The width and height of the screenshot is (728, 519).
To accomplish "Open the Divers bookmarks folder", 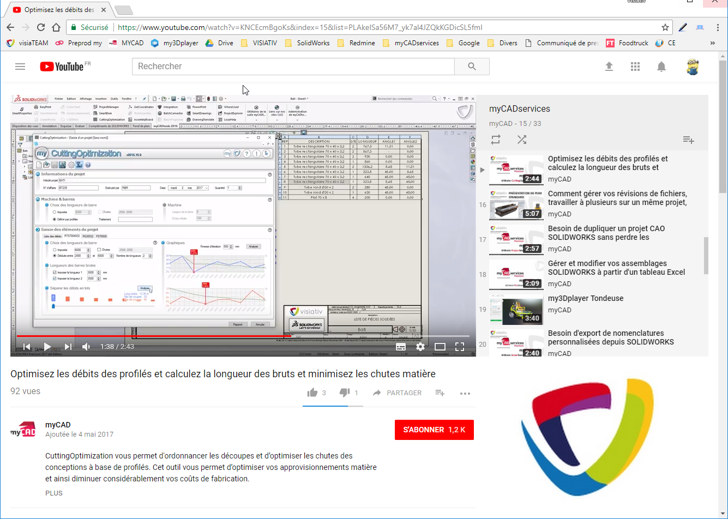I will pos(502,43).
